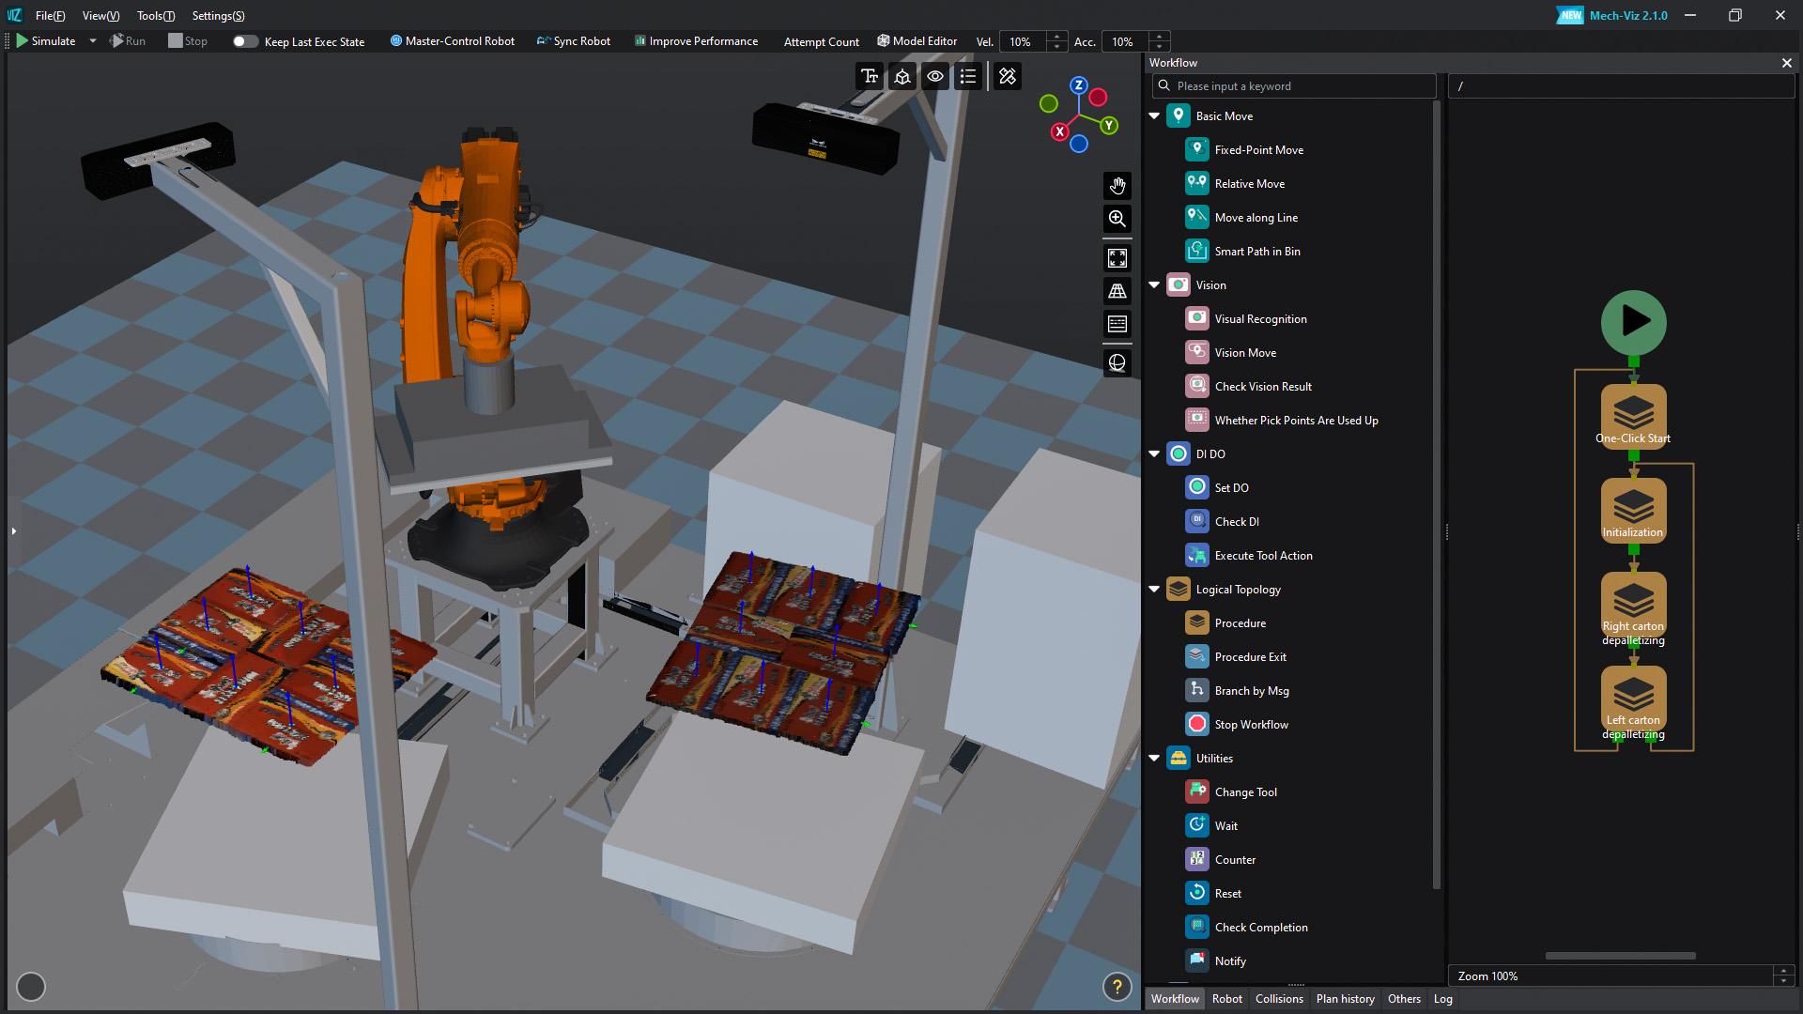Click the workflow keyword search field

[x=1294, y=86]
